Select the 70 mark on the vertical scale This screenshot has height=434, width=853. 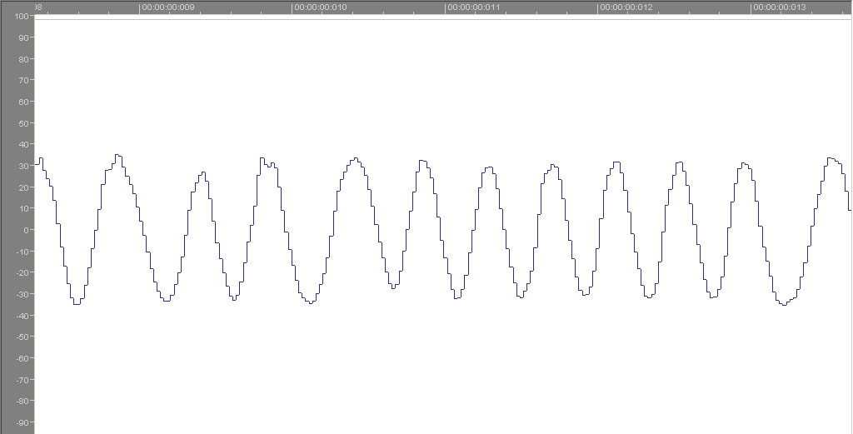(x=25, y=81)
